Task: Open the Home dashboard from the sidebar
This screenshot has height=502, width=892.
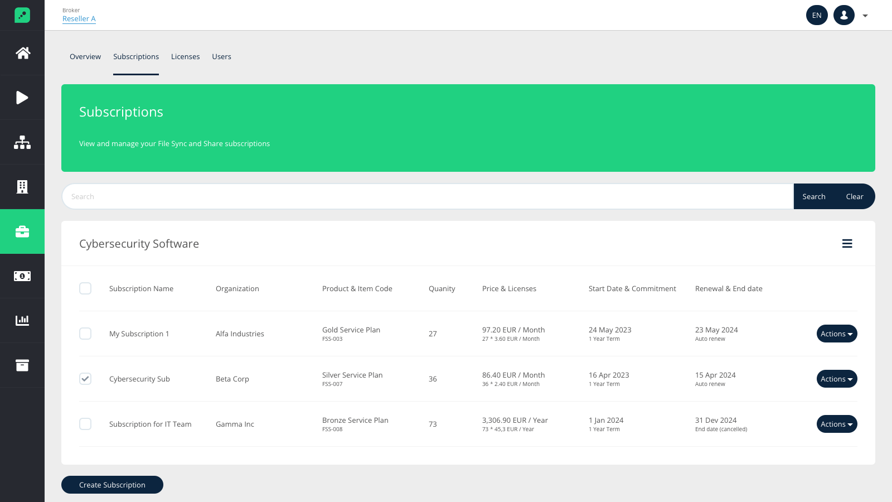Action: click(22, 52)
